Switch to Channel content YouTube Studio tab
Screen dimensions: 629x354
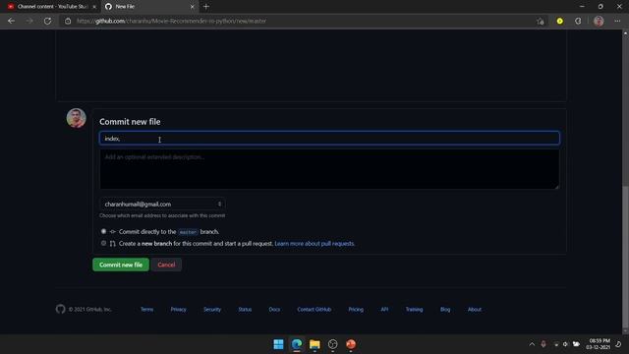click(x=51, y=7)
